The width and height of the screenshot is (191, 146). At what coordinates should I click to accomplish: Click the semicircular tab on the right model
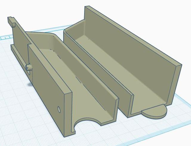pyautogui.click(x=154, y=112)
